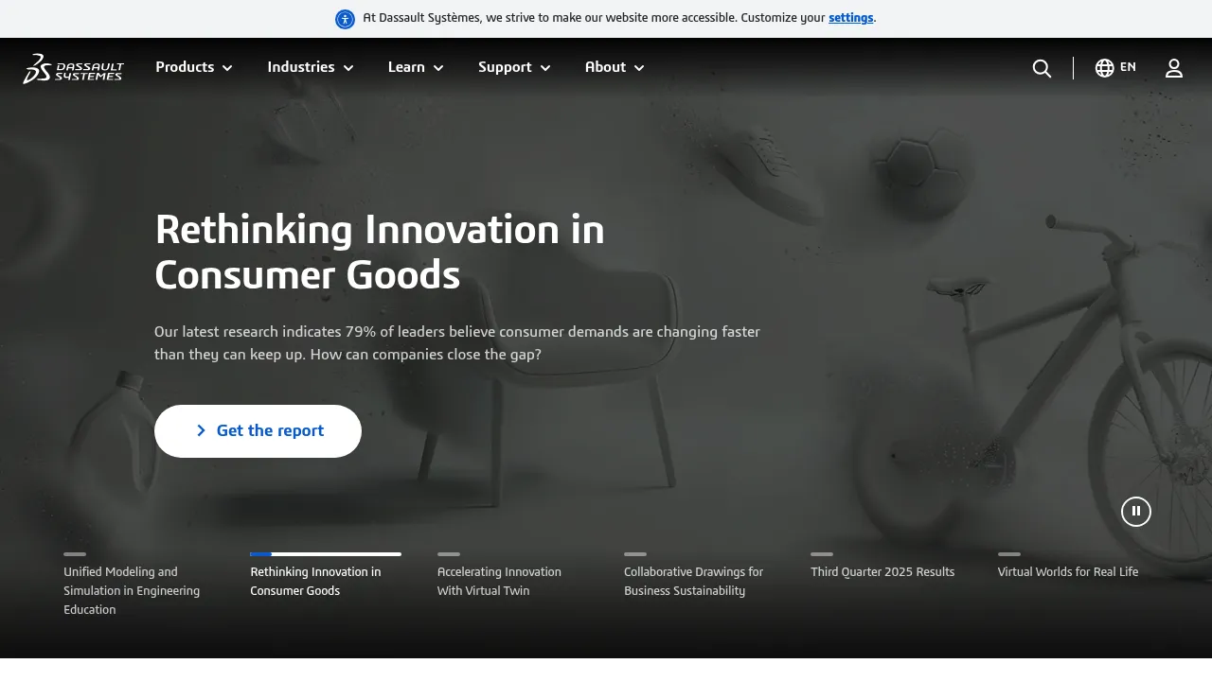Show Virtual Worlds for Real Life slide
Image resolution: width=1212 pixels, height=681 pixels.
pos(1072,566)
